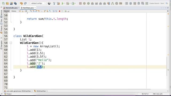Click the horizontal editor scrollbar
171x96 pixels.
[82, 89]
